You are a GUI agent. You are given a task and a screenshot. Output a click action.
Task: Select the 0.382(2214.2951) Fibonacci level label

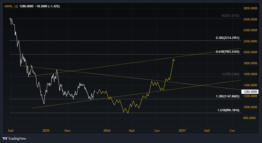[x=228, y=38]
